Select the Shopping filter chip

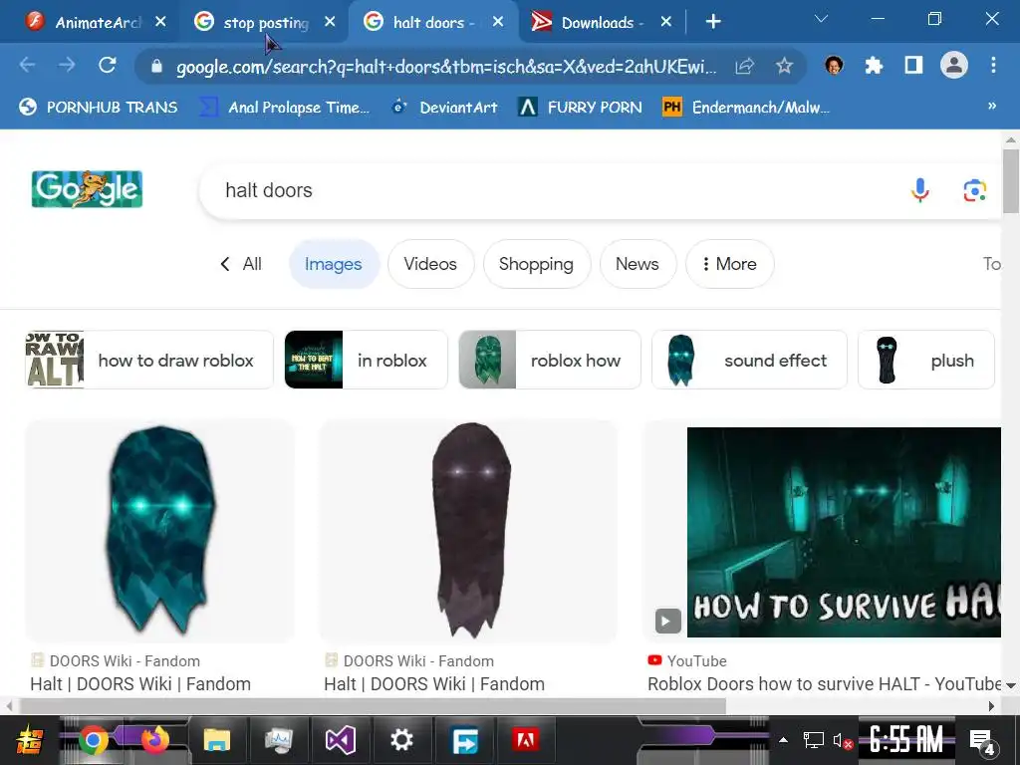pos(537,264)
